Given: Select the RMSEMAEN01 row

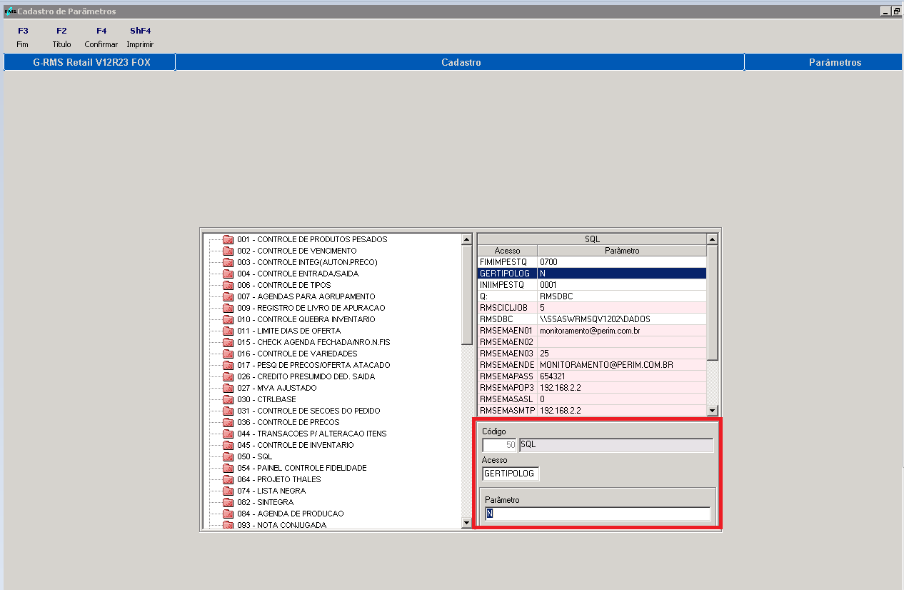Looking at the screenshot, I should pyautogui.click(x=592, y=331).
